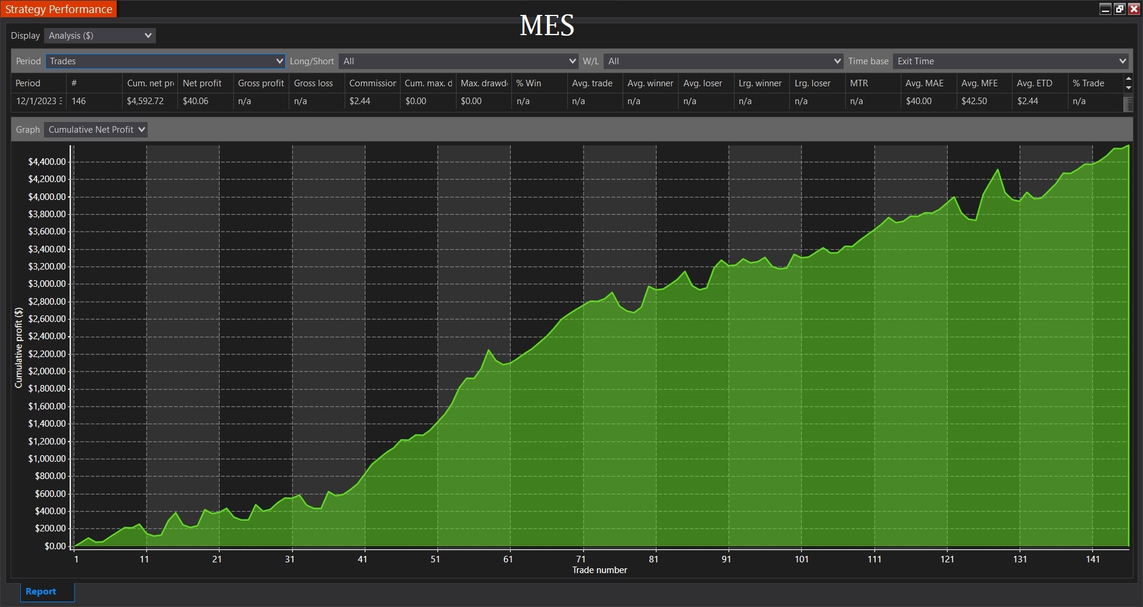Open the Display Analysis ($) dropdown
Viewport: 1143px width, 607px height.
click(x=100, y=36)
